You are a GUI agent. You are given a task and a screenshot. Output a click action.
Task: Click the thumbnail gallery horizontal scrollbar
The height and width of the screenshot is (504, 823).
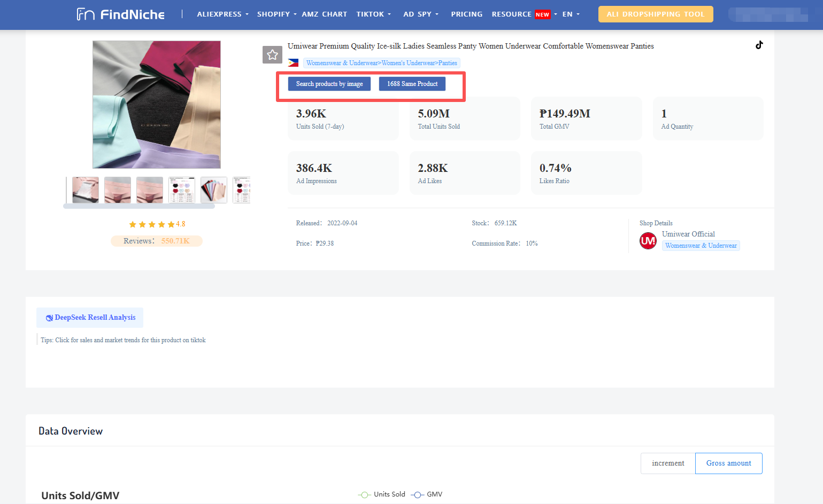[x=139, y=206]
